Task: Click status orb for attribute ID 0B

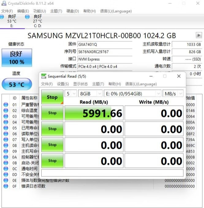Action: click(x=6, y=163)
